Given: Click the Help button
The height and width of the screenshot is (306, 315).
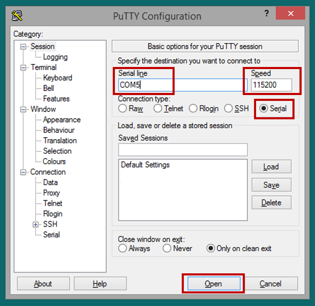Looking at the screenshot, I should [100, 283].
